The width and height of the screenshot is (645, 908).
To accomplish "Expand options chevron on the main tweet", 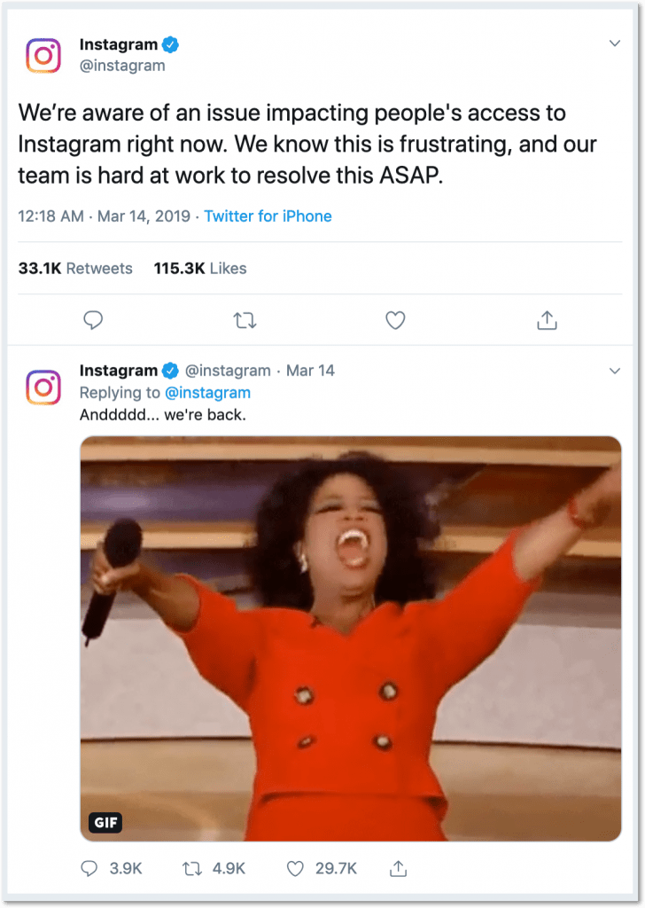I will (615, 43).
